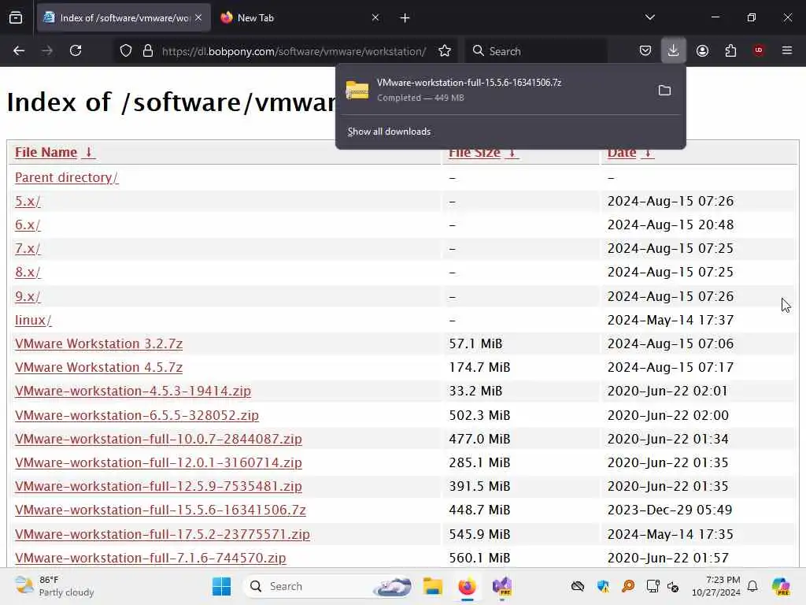The image size is (806, 605).
Task: Open the Pocket save icon
Action: 645,50
